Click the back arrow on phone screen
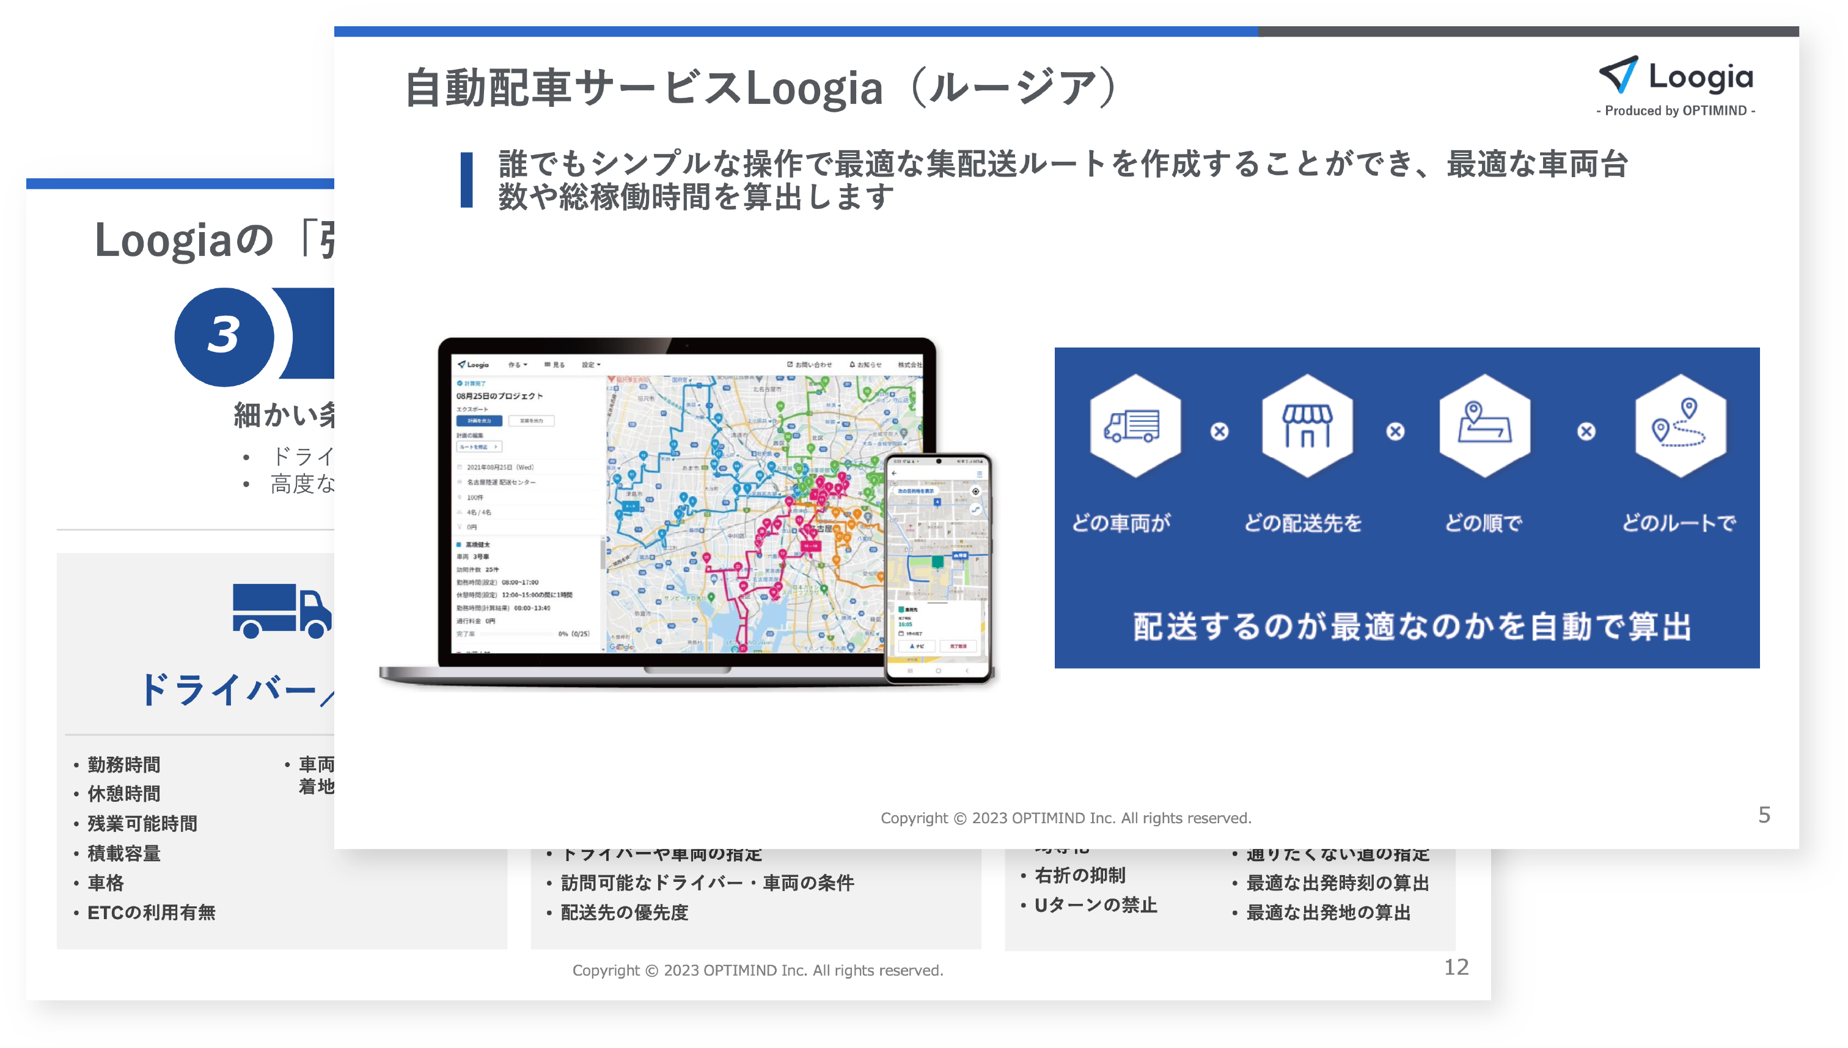The height and width of the screenshot is (1048, 1848). 895,474
